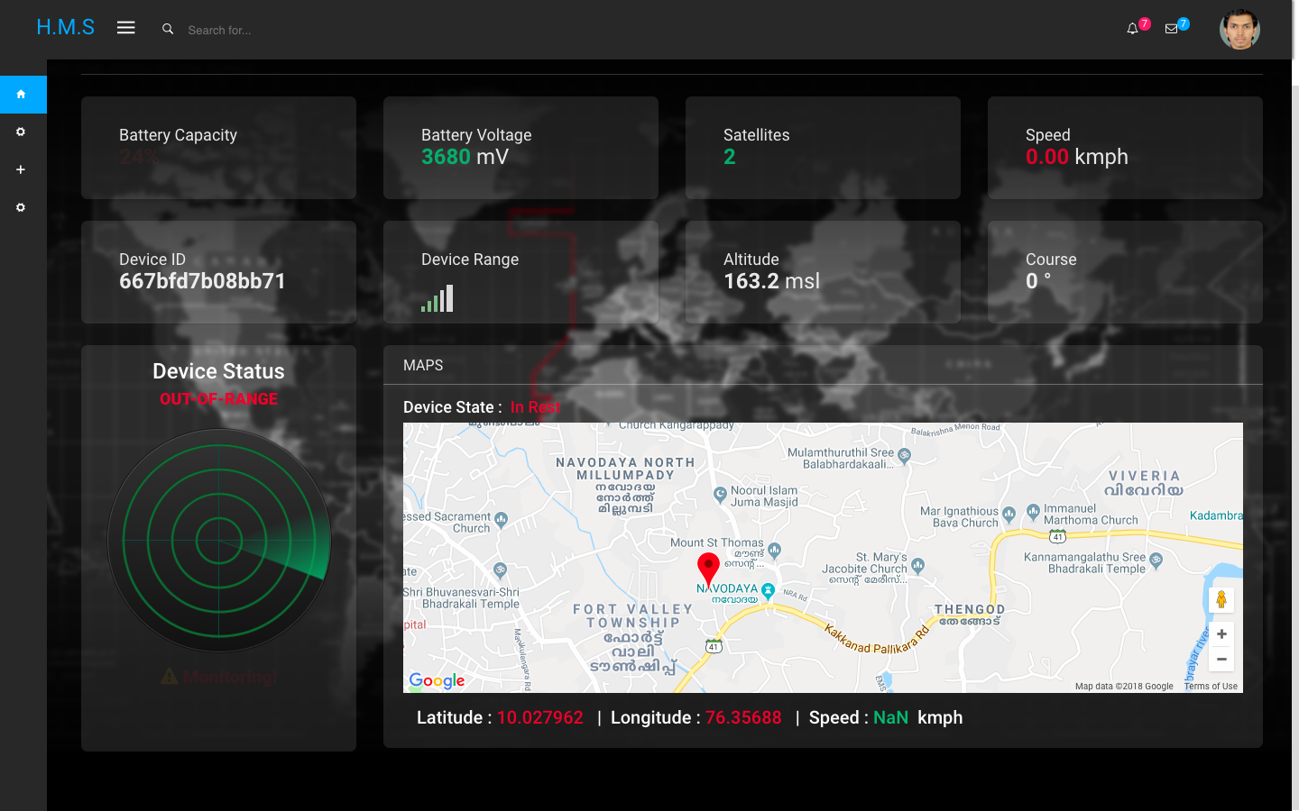Image resolution: width=1299 pixels, height=811 pixels.
Task: Click the Google logo on the map
Action: coord(438,680)
